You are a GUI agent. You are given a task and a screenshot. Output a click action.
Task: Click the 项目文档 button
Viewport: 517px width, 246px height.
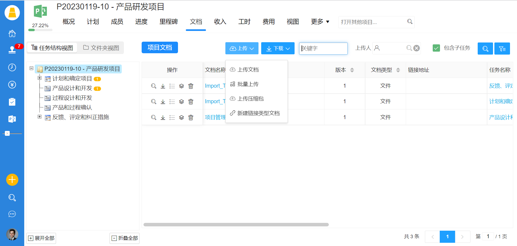[x=160, y=48]
